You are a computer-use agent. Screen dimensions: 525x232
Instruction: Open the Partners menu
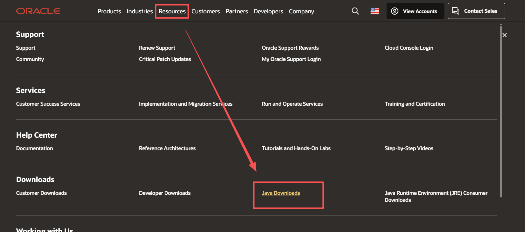click(237, 11)
